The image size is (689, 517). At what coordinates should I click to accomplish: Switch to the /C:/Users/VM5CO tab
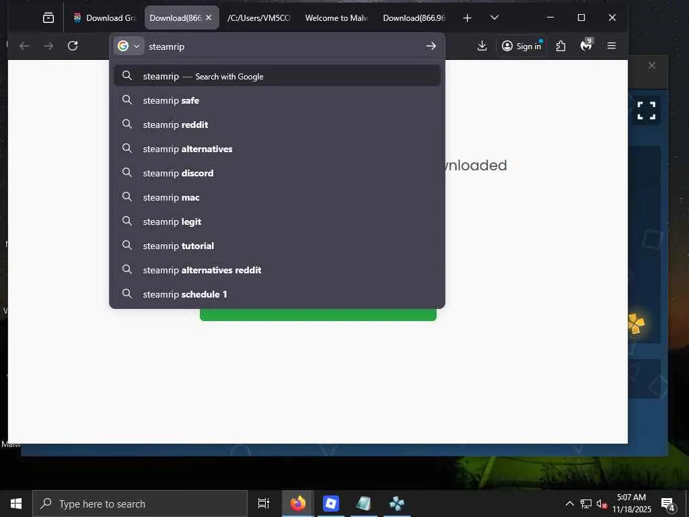coord(258,18)
